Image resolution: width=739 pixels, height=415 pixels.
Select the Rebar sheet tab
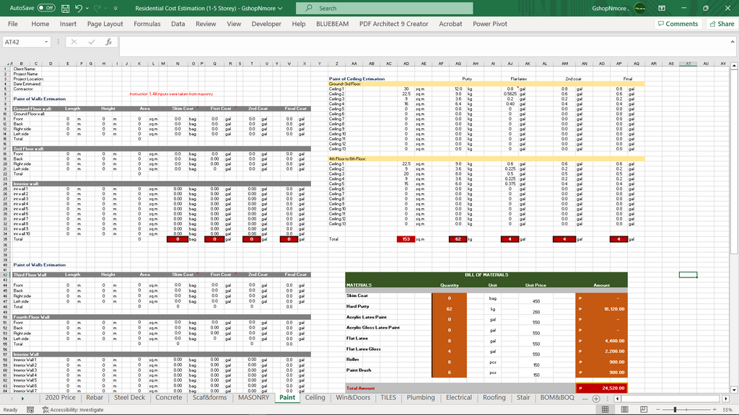(95, 398)
